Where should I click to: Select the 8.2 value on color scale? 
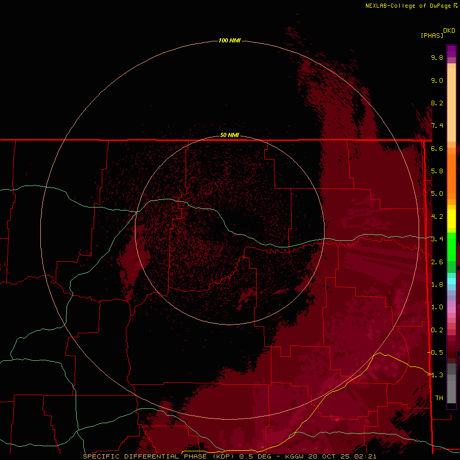437,103
